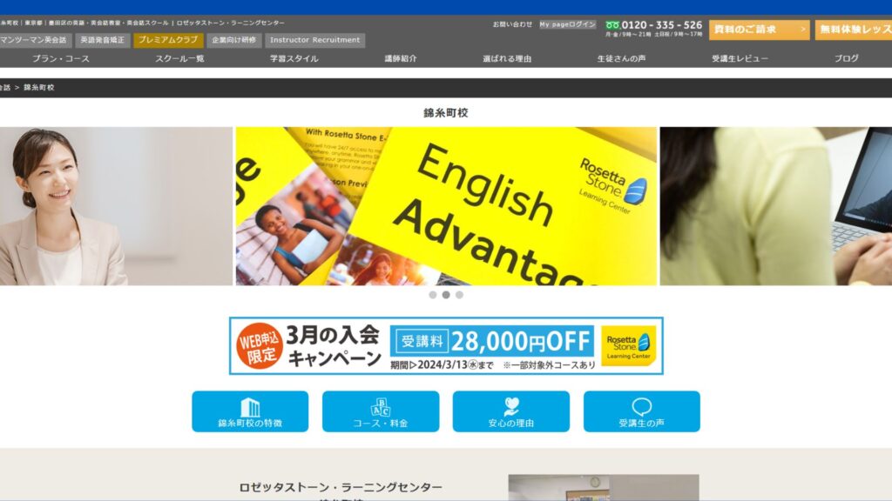
Task: Open the 安心の理由 heart-in-hand button
Action: coord(510,411)
